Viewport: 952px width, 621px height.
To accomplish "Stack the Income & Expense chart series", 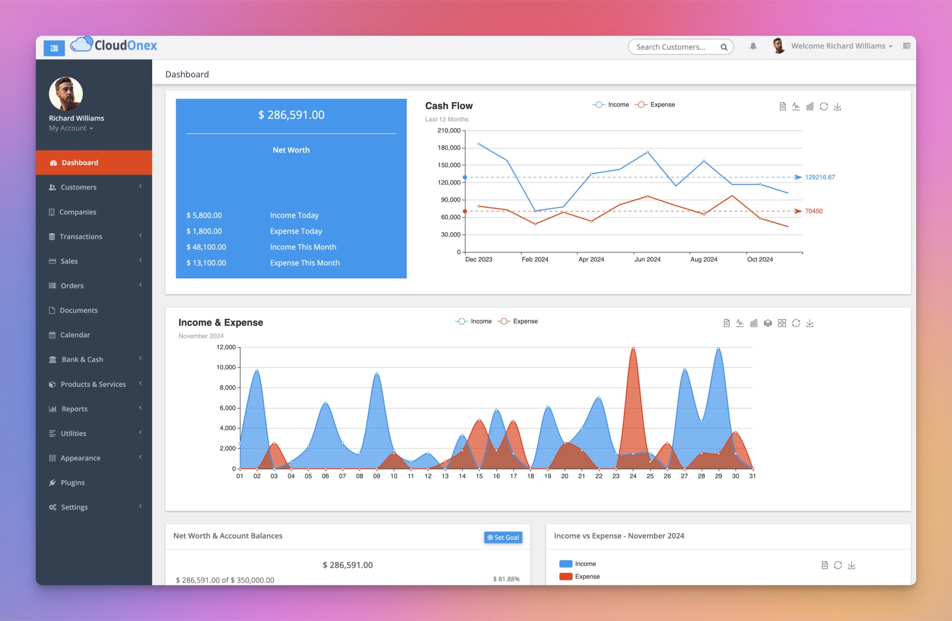I will [x=768, y=323].
